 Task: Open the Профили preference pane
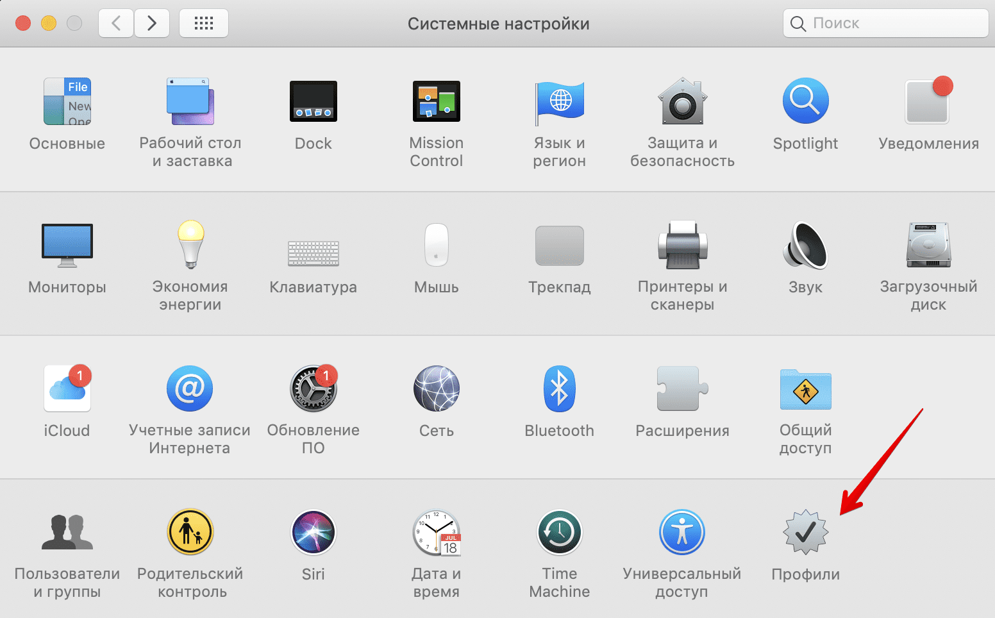805,533
